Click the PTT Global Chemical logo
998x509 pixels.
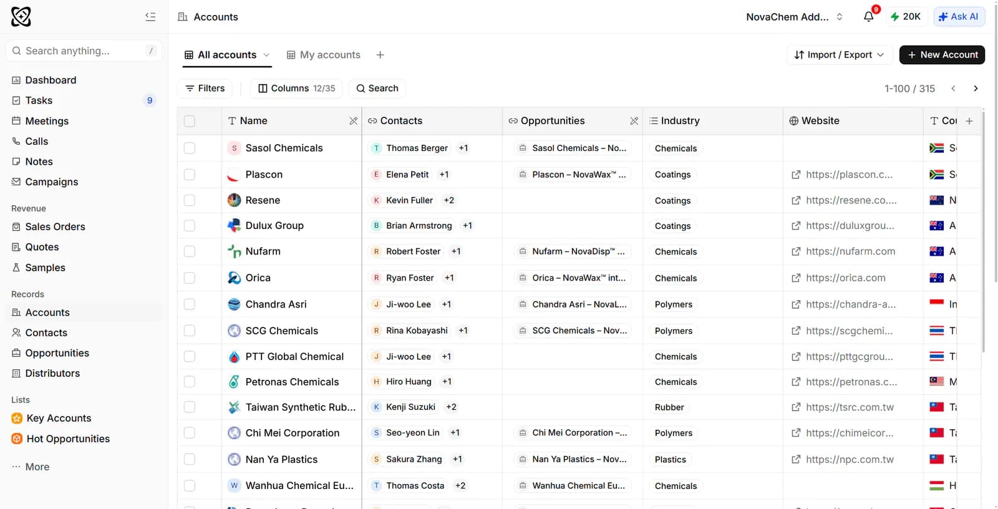(x=234, y=357)
